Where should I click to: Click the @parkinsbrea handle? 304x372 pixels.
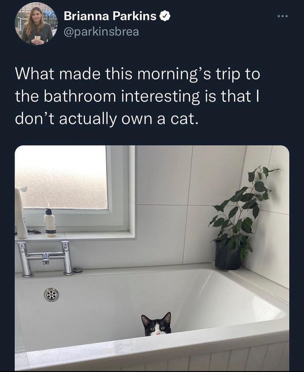pos(101,32)
